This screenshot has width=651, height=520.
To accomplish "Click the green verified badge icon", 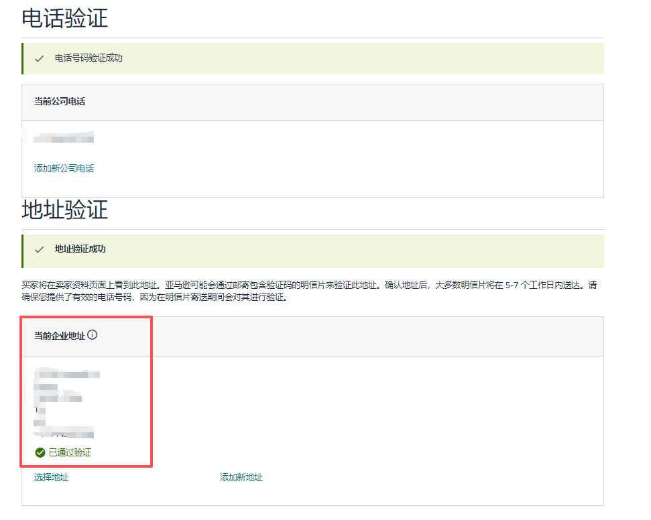I will click(40, 453).
